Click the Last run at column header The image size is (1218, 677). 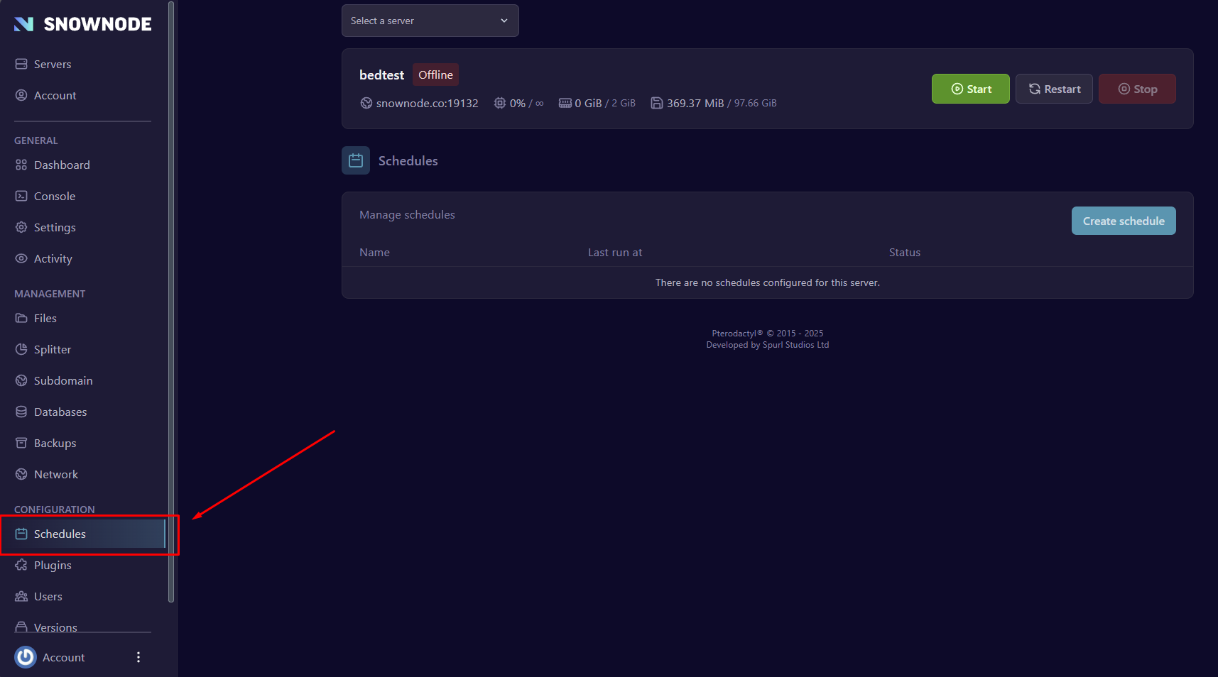coord(615,252)
